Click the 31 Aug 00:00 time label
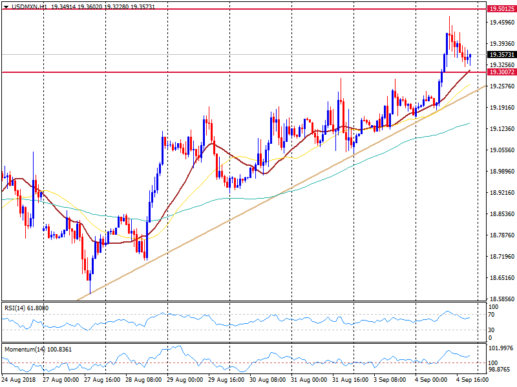517x387 pixels. click(310, 380)
